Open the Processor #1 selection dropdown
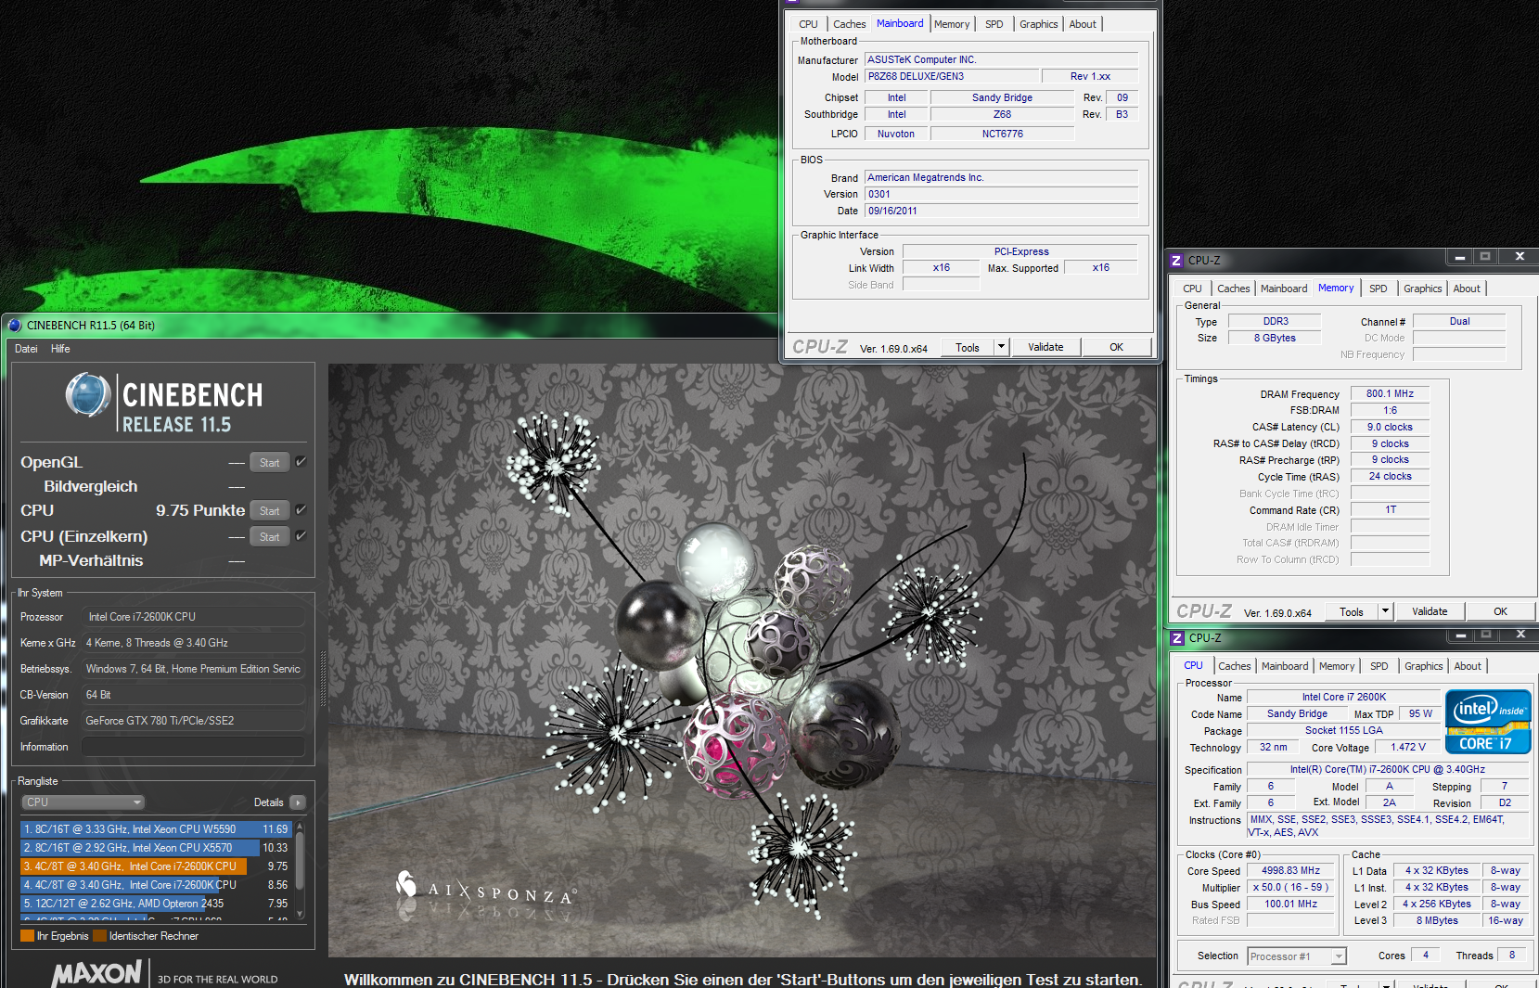 coord(1297,956)
